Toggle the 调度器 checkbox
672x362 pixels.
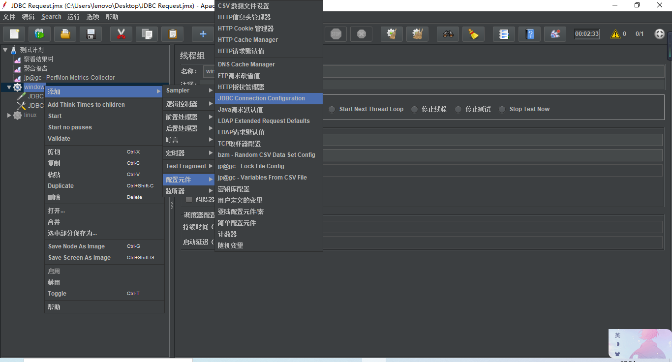189,200
